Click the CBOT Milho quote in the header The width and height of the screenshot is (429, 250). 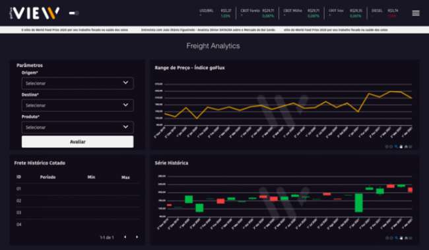click(301, 13)
